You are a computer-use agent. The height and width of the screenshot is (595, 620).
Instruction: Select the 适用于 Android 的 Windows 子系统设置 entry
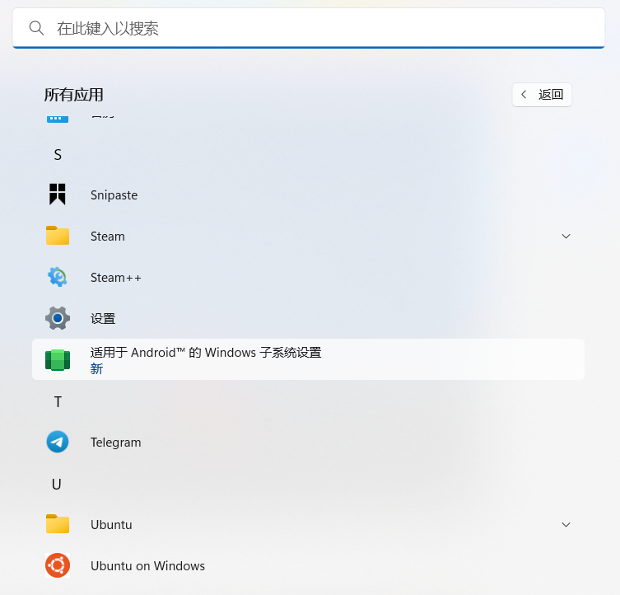click(x=308, y=359)
